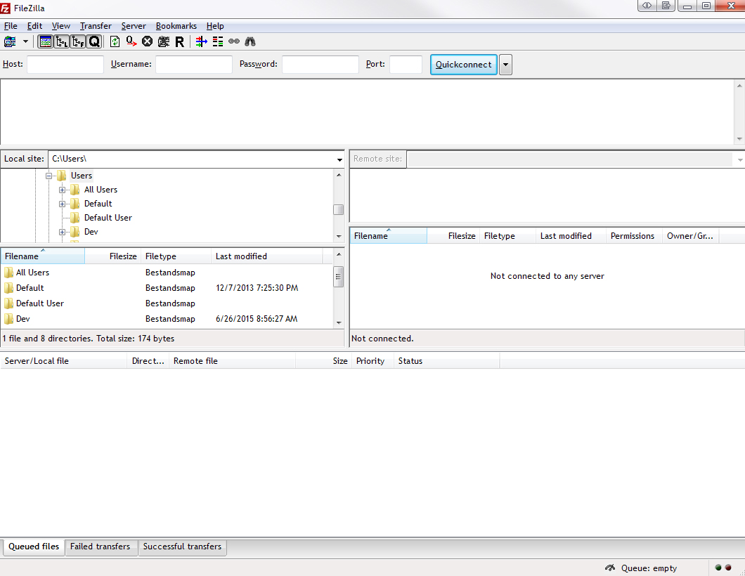Viewport: 745px width, 576px height.
Task: Select All Users in the local tree
Action: [x=101, y=190]
